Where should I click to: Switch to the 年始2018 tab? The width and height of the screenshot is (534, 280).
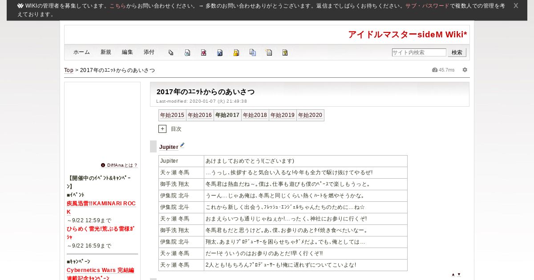tap(255, 115)
